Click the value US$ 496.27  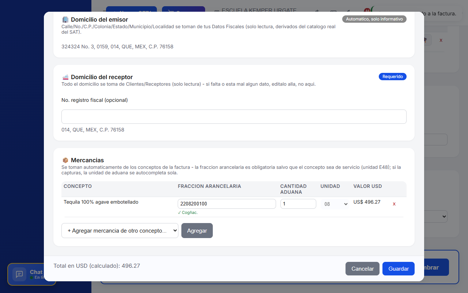367,202
